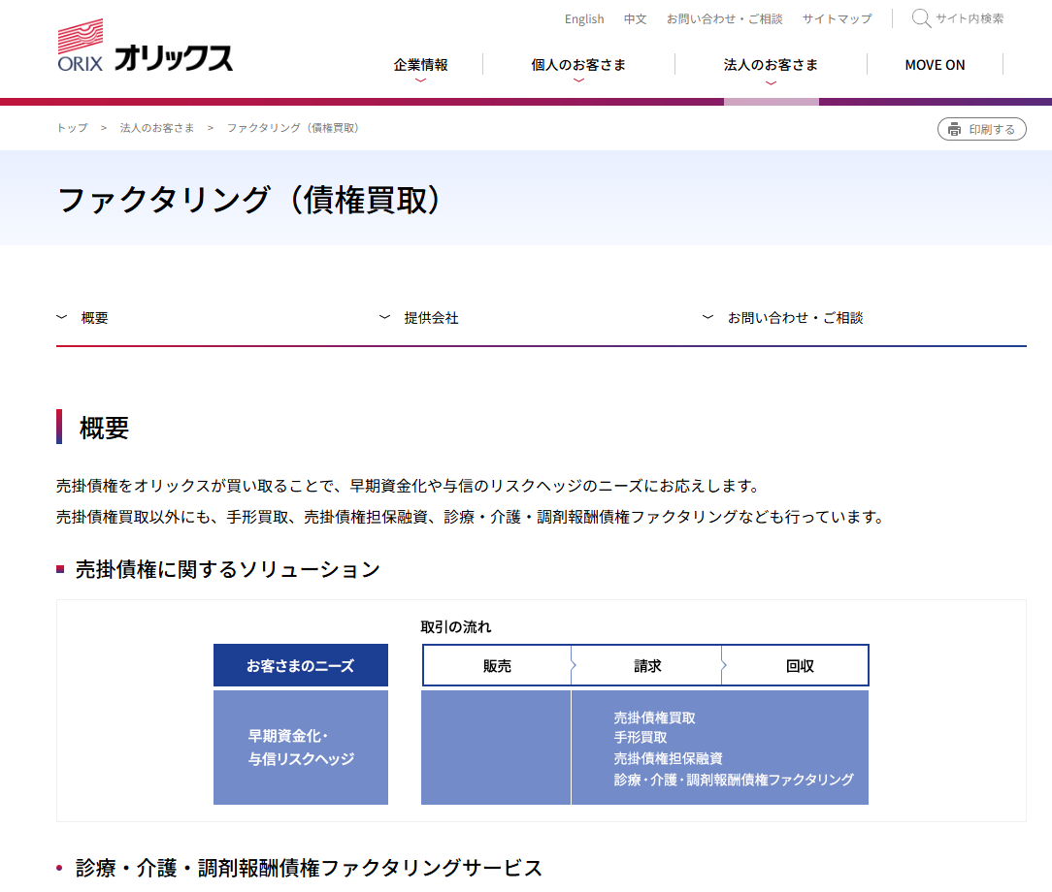
Task: Open the サイトマップ link
Action: [x=837, y=18]
